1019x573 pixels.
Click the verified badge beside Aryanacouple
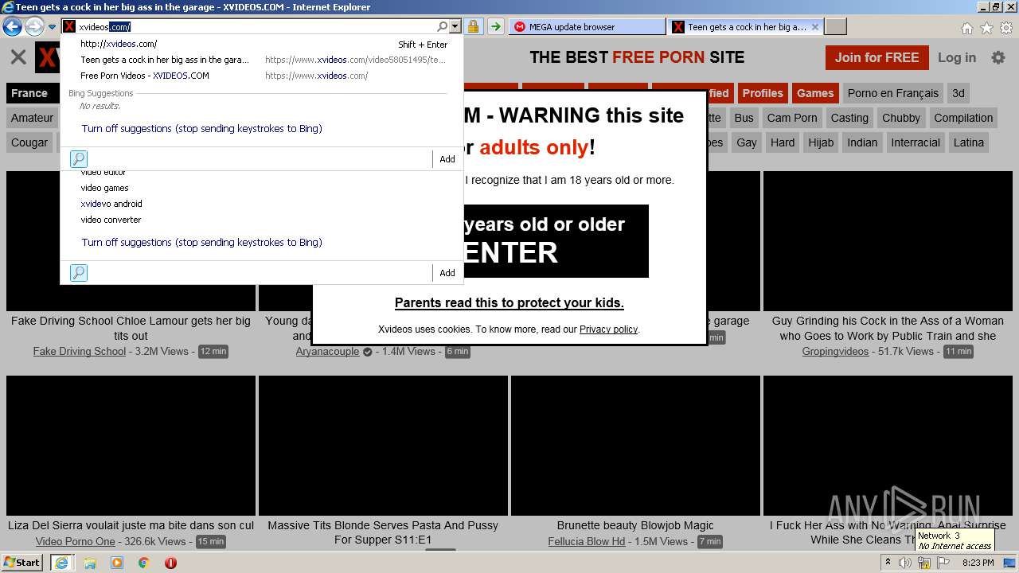[x=367, y=352]
